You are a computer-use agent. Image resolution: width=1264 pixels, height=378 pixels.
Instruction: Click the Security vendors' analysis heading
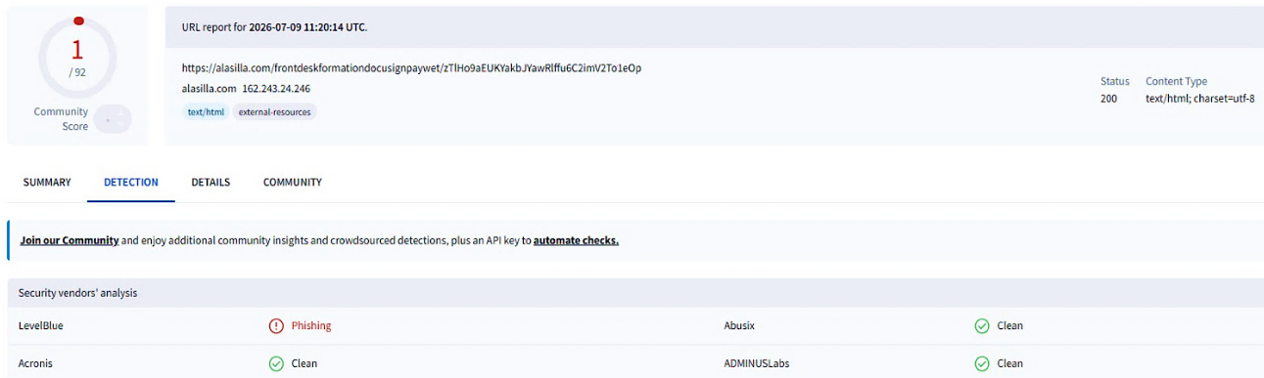pyautogui.click(x=78, y=293)
